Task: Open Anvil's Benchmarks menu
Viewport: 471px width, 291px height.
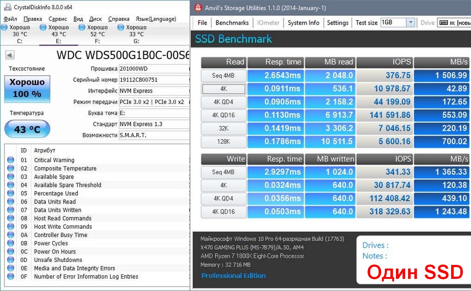Action: (232, 23)
